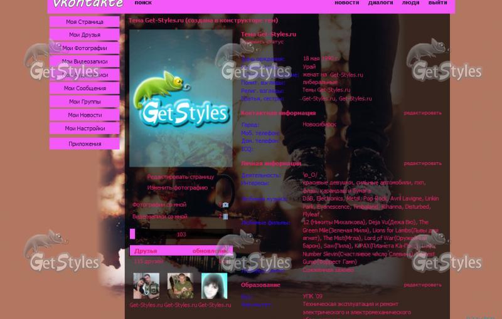Click the camera icon beside Фотографии со мной

[225, 205]
